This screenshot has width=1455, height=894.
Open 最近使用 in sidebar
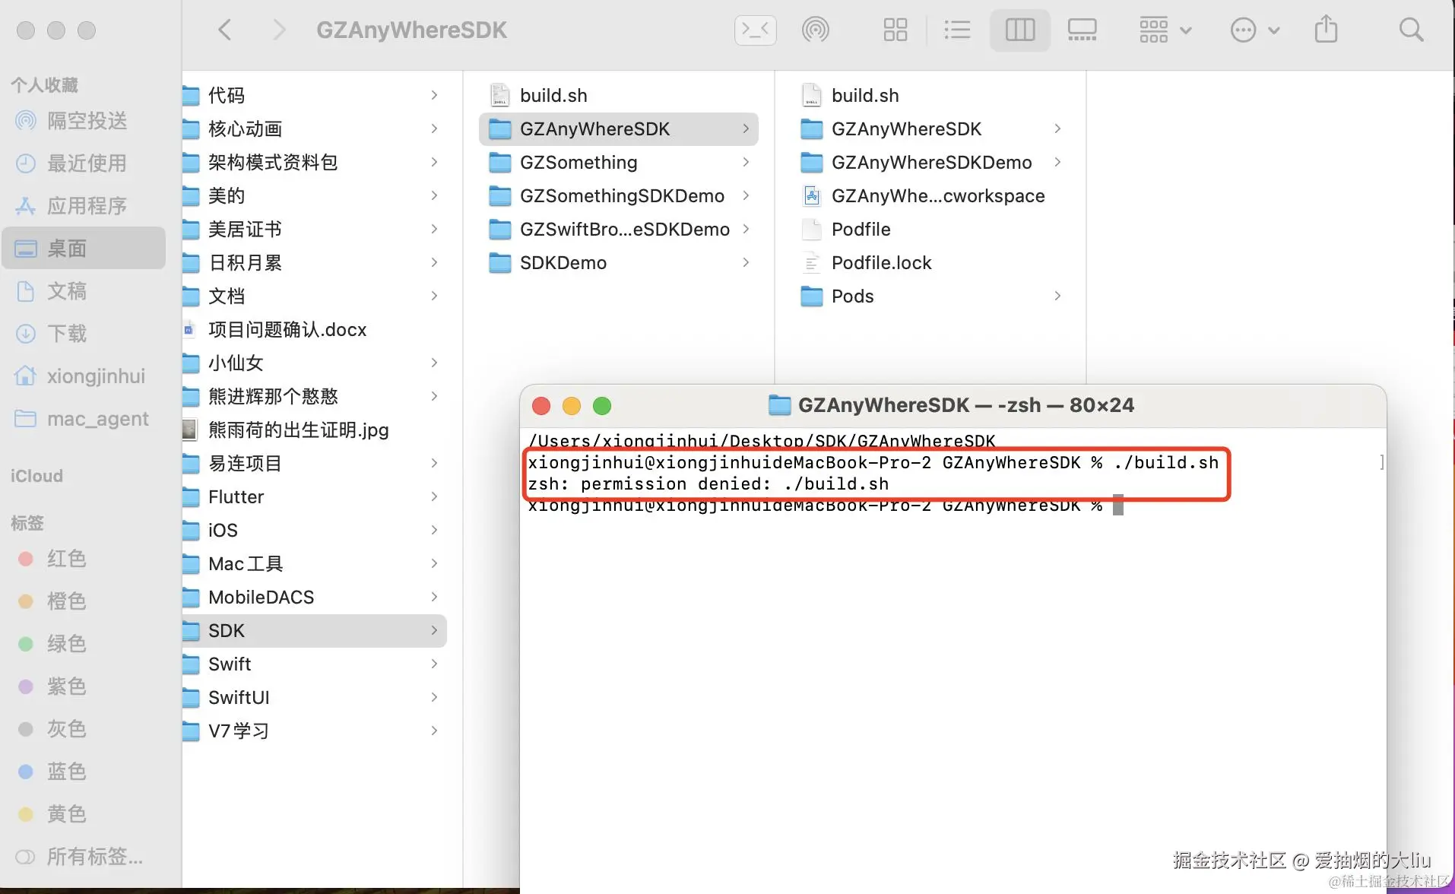[84, 163]
